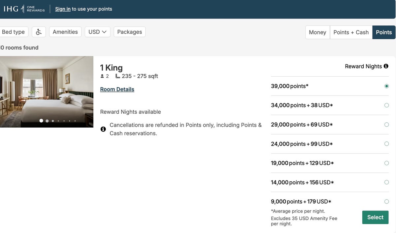Open the USD currency dropdown

(97, 31)
